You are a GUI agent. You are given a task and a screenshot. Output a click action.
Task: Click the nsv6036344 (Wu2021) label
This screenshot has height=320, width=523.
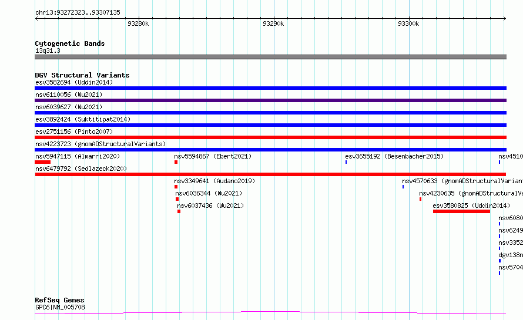209,193
